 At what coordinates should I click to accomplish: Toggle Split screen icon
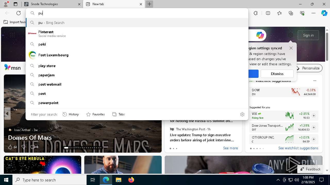268,13
